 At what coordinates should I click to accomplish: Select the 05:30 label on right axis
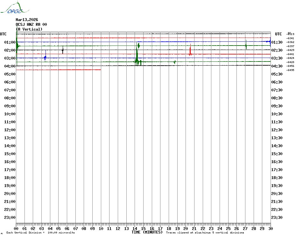tap(277, 74)
